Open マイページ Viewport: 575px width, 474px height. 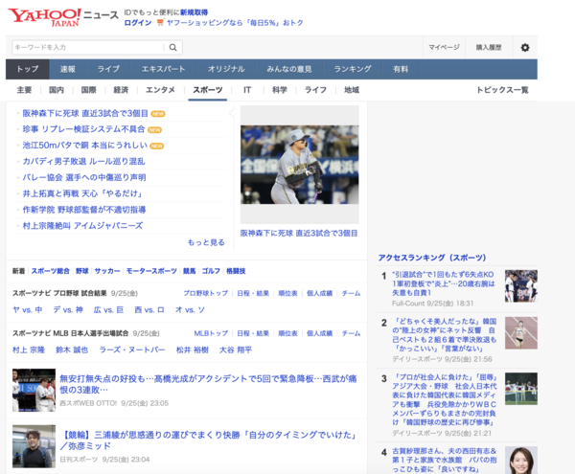(x=444, y=47)
